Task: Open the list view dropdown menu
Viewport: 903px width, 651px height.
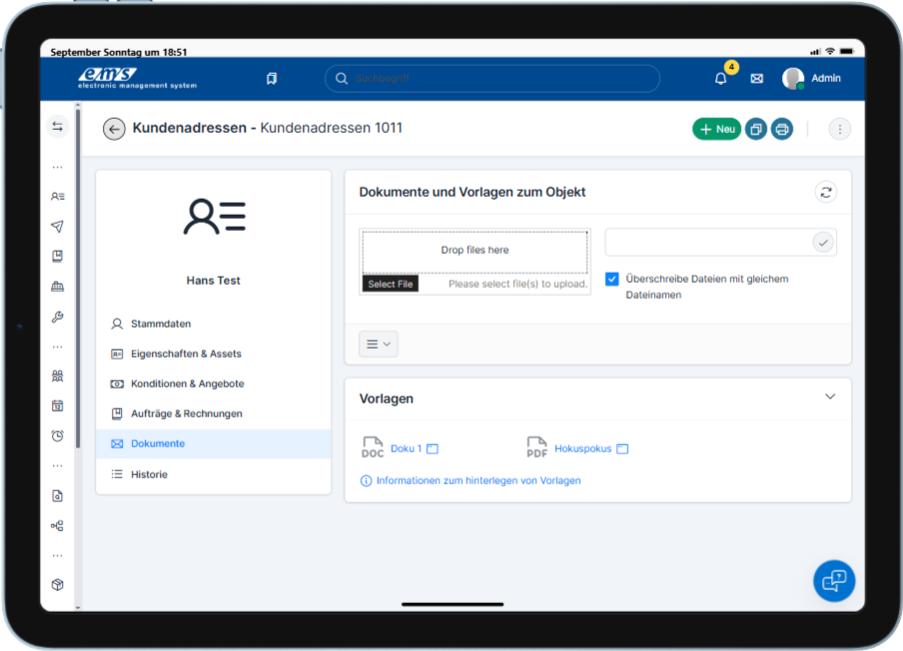Action: (379, 343)
